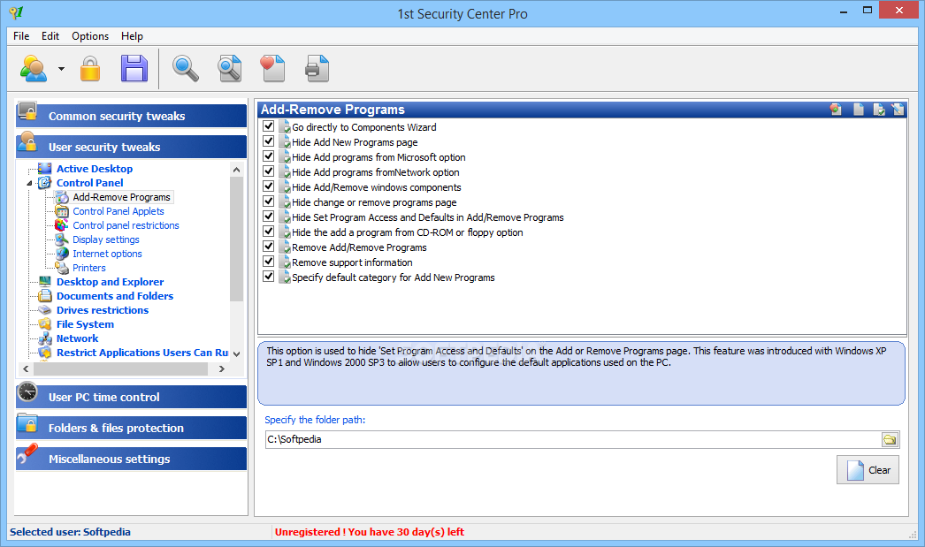This screenshot has height=547, width=925.
Task: Click the padlock toolbar icon
Action: [90, 68]
